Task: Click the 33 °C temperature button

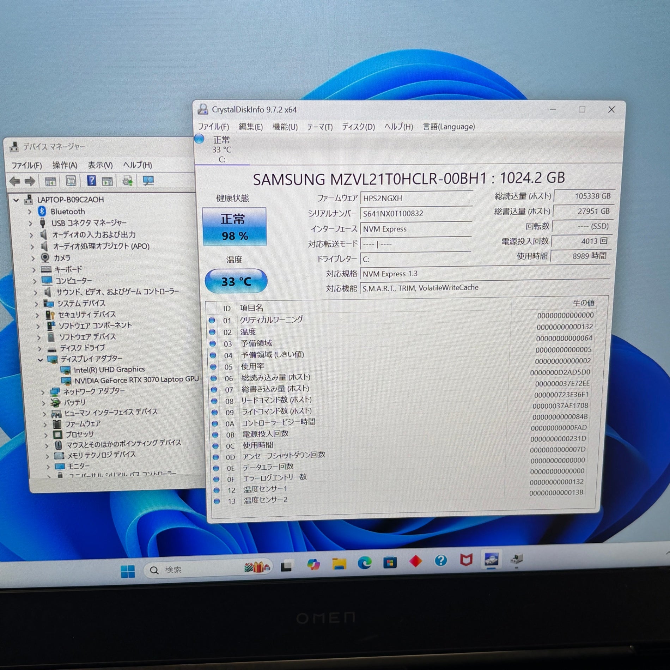Action: (236, 281)
